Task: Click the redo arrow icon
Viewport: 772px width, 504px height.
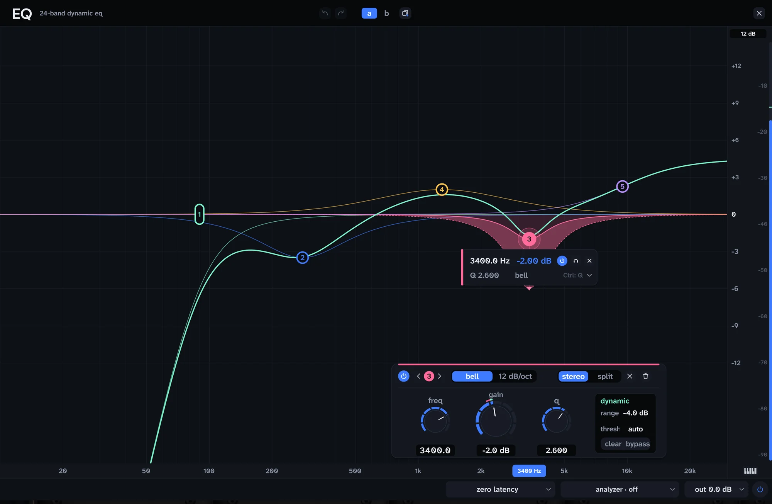Action: [341, 13]
